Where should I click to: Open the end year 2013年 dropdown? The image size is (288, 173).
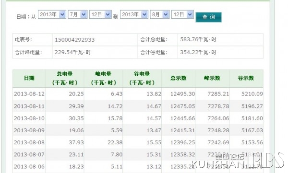point(134,14)
